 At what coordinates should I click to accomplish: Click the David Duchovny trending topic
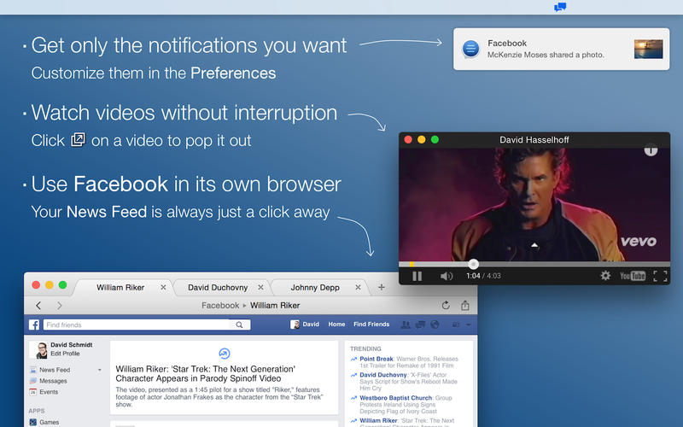382,375
